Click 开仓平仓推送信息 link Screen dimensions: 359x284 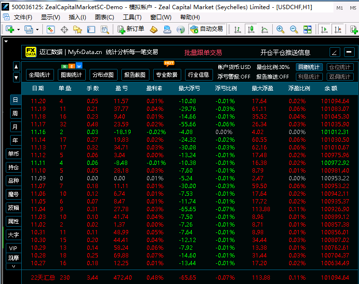click(x=285, y=53)
